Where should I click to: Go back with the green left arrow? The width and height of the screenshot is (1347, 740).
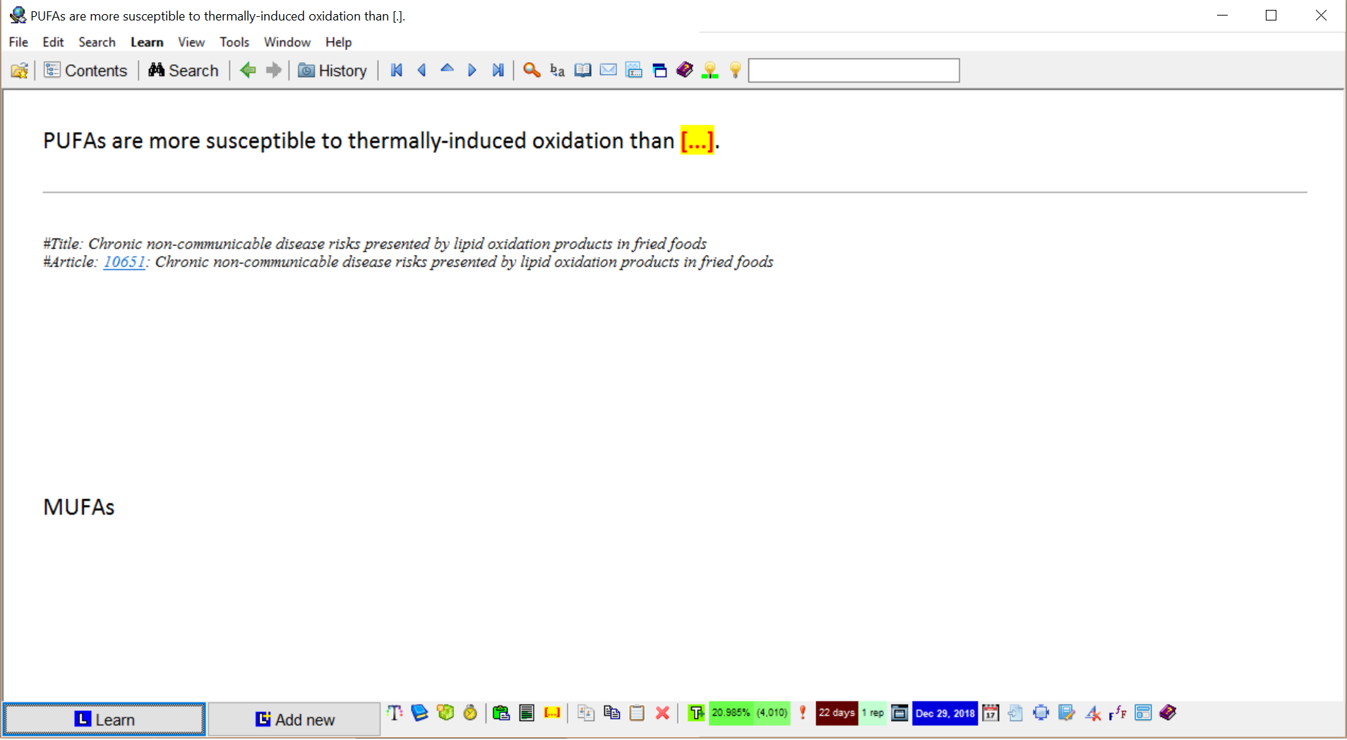click(248, 71)
